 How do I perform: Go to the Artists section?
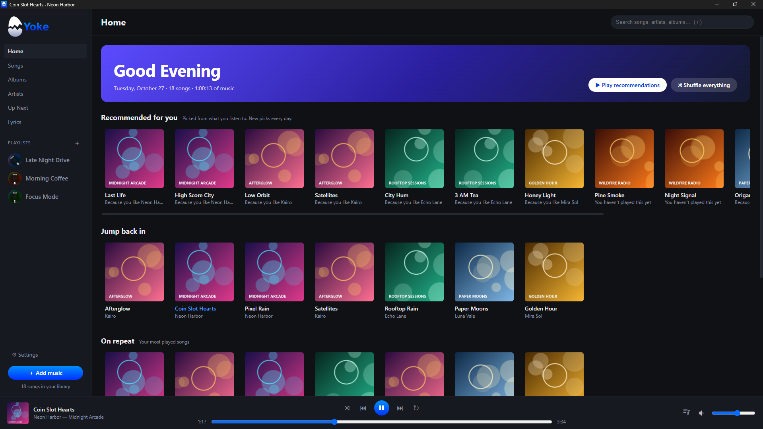coord(45,94)
